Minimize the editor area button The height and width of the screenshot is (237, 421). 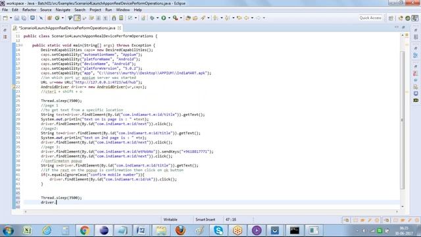click(397, 27)
